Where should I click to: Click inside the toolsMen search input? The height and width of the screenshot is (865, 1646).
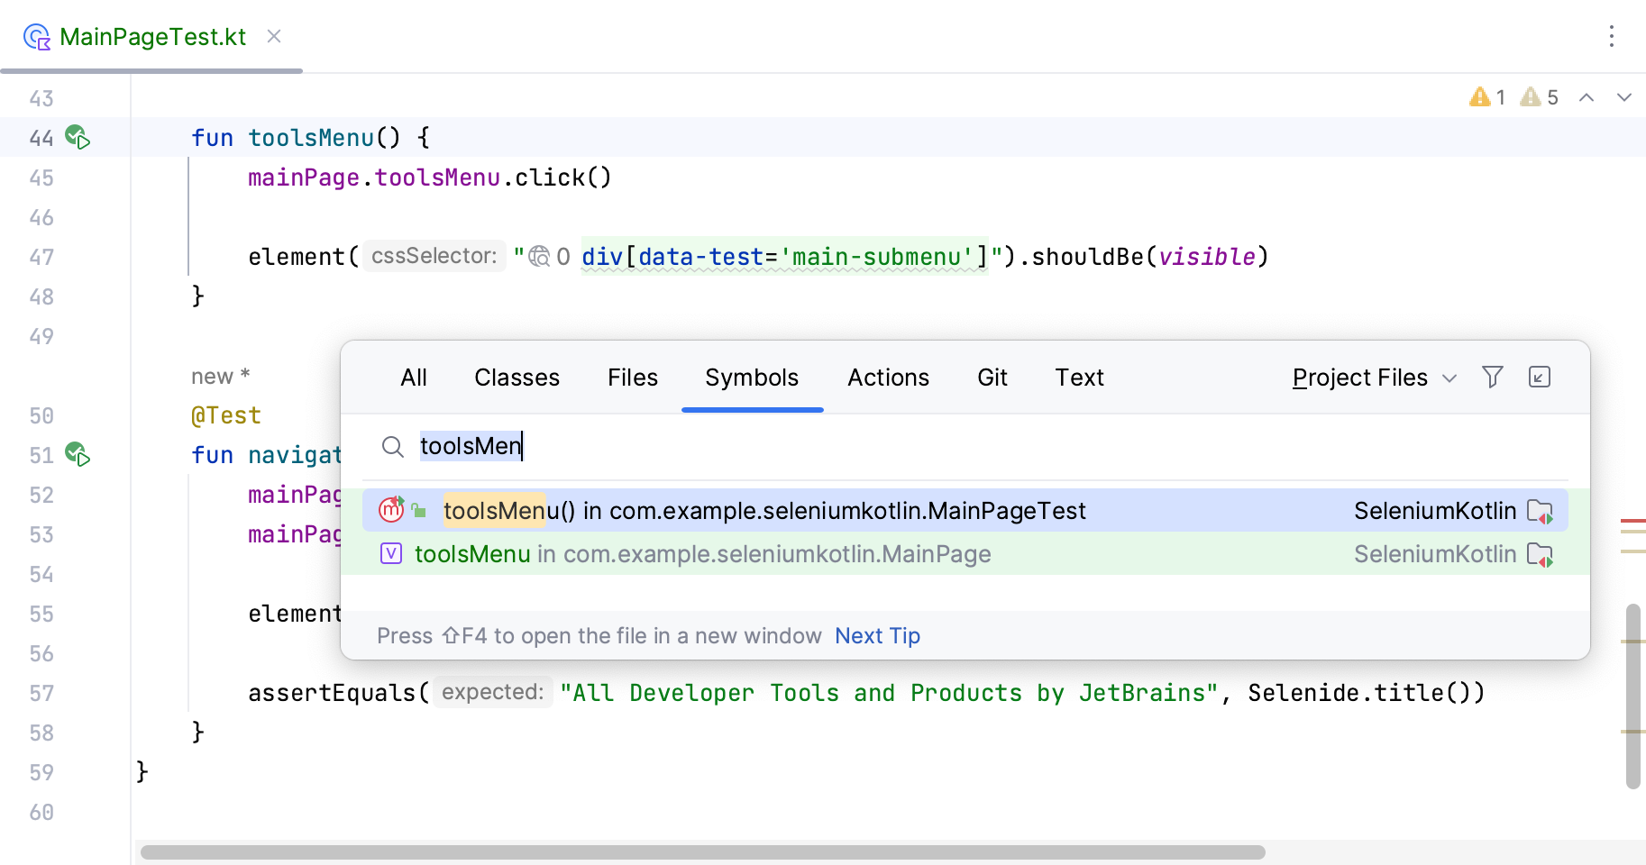click(x=471, y=446)
